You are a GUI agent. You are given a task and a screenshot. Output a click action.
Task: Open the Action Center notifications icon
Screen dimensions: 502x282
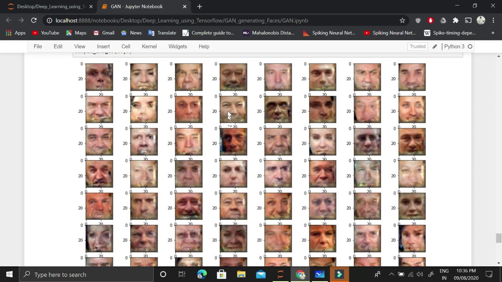[489, 274]
